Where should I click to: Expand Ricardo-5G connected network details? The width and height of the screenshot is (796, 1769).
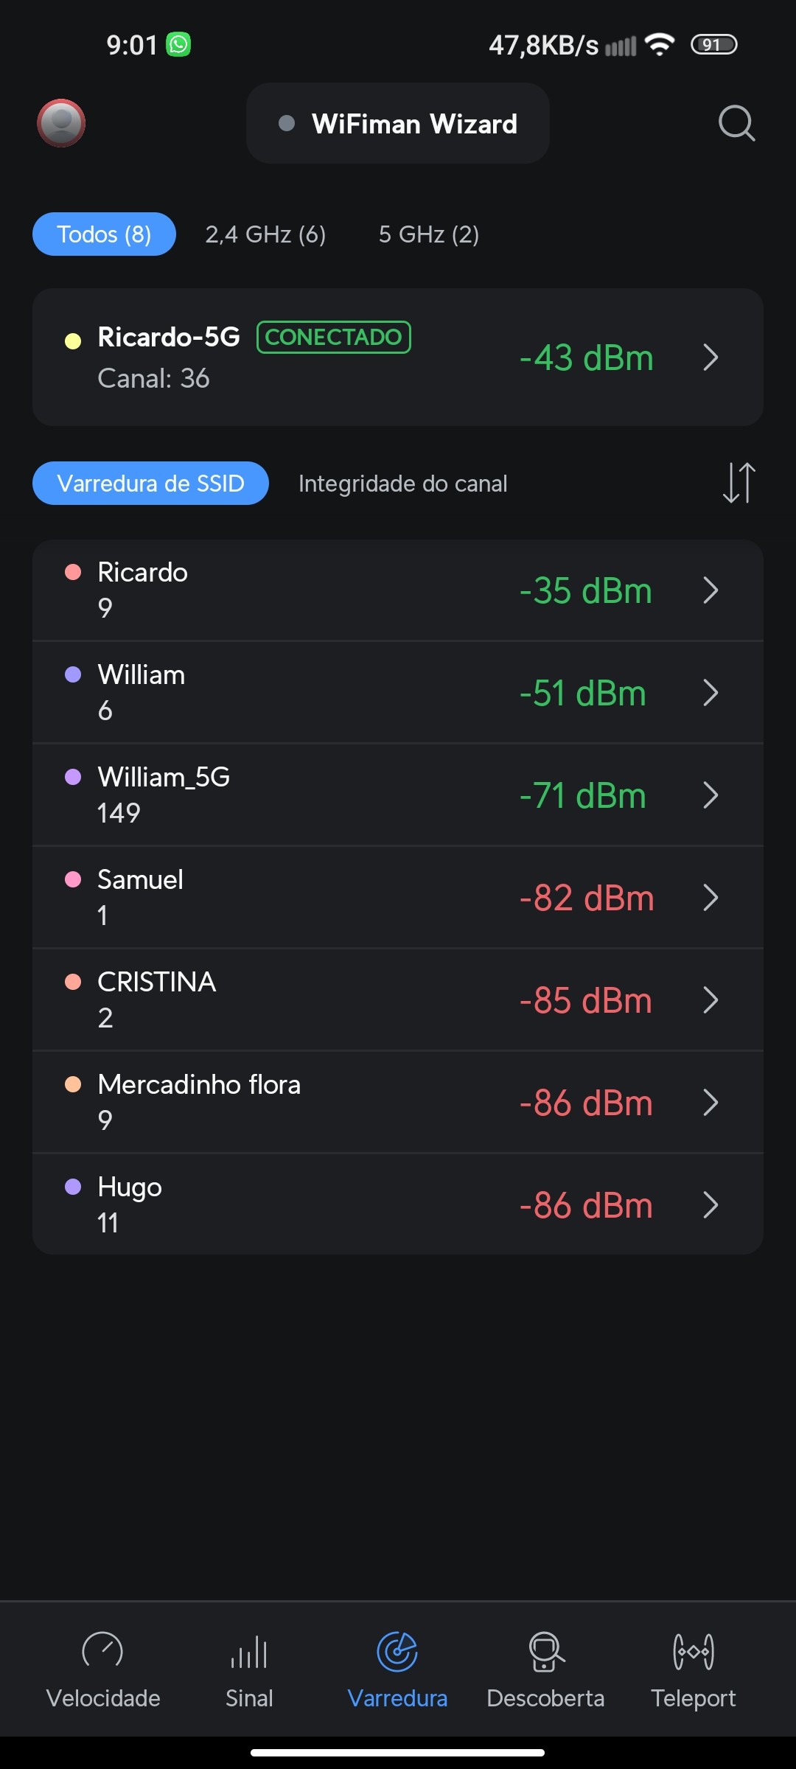(711, 357)
